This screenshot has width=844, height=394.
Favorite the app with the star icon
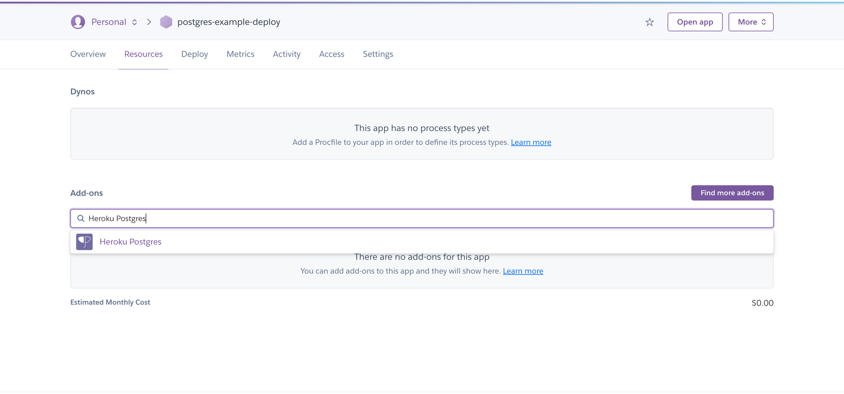click(x=649, y=22)
